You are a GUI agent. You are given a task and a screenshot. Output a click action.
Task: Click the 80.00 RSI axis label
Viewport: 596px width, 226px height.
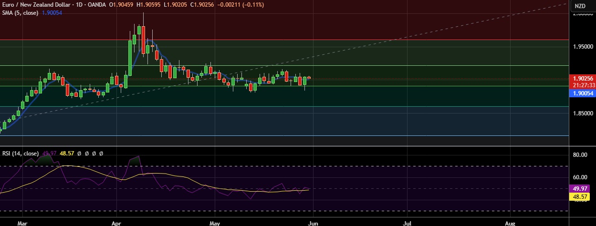click(x=580, y=155)
